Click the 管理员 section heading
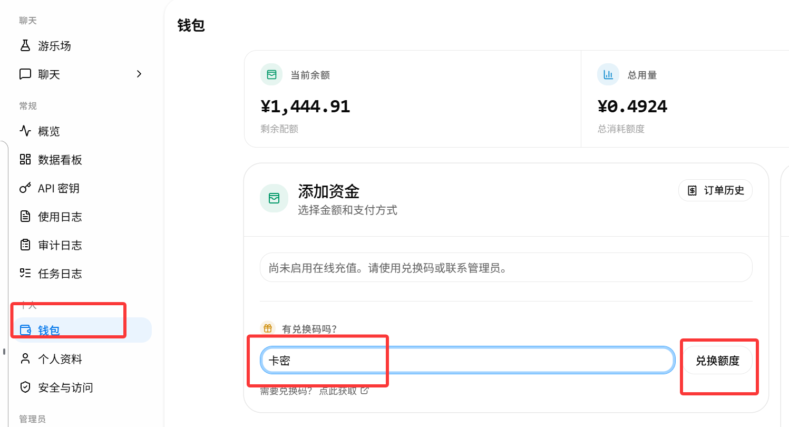Viewport: 789px width, 427px height. (x=32, y=419)
